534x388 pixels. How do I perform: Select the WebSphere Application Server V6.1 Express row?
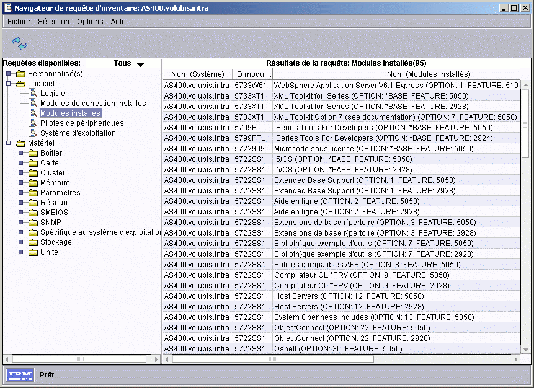(342, 86)
